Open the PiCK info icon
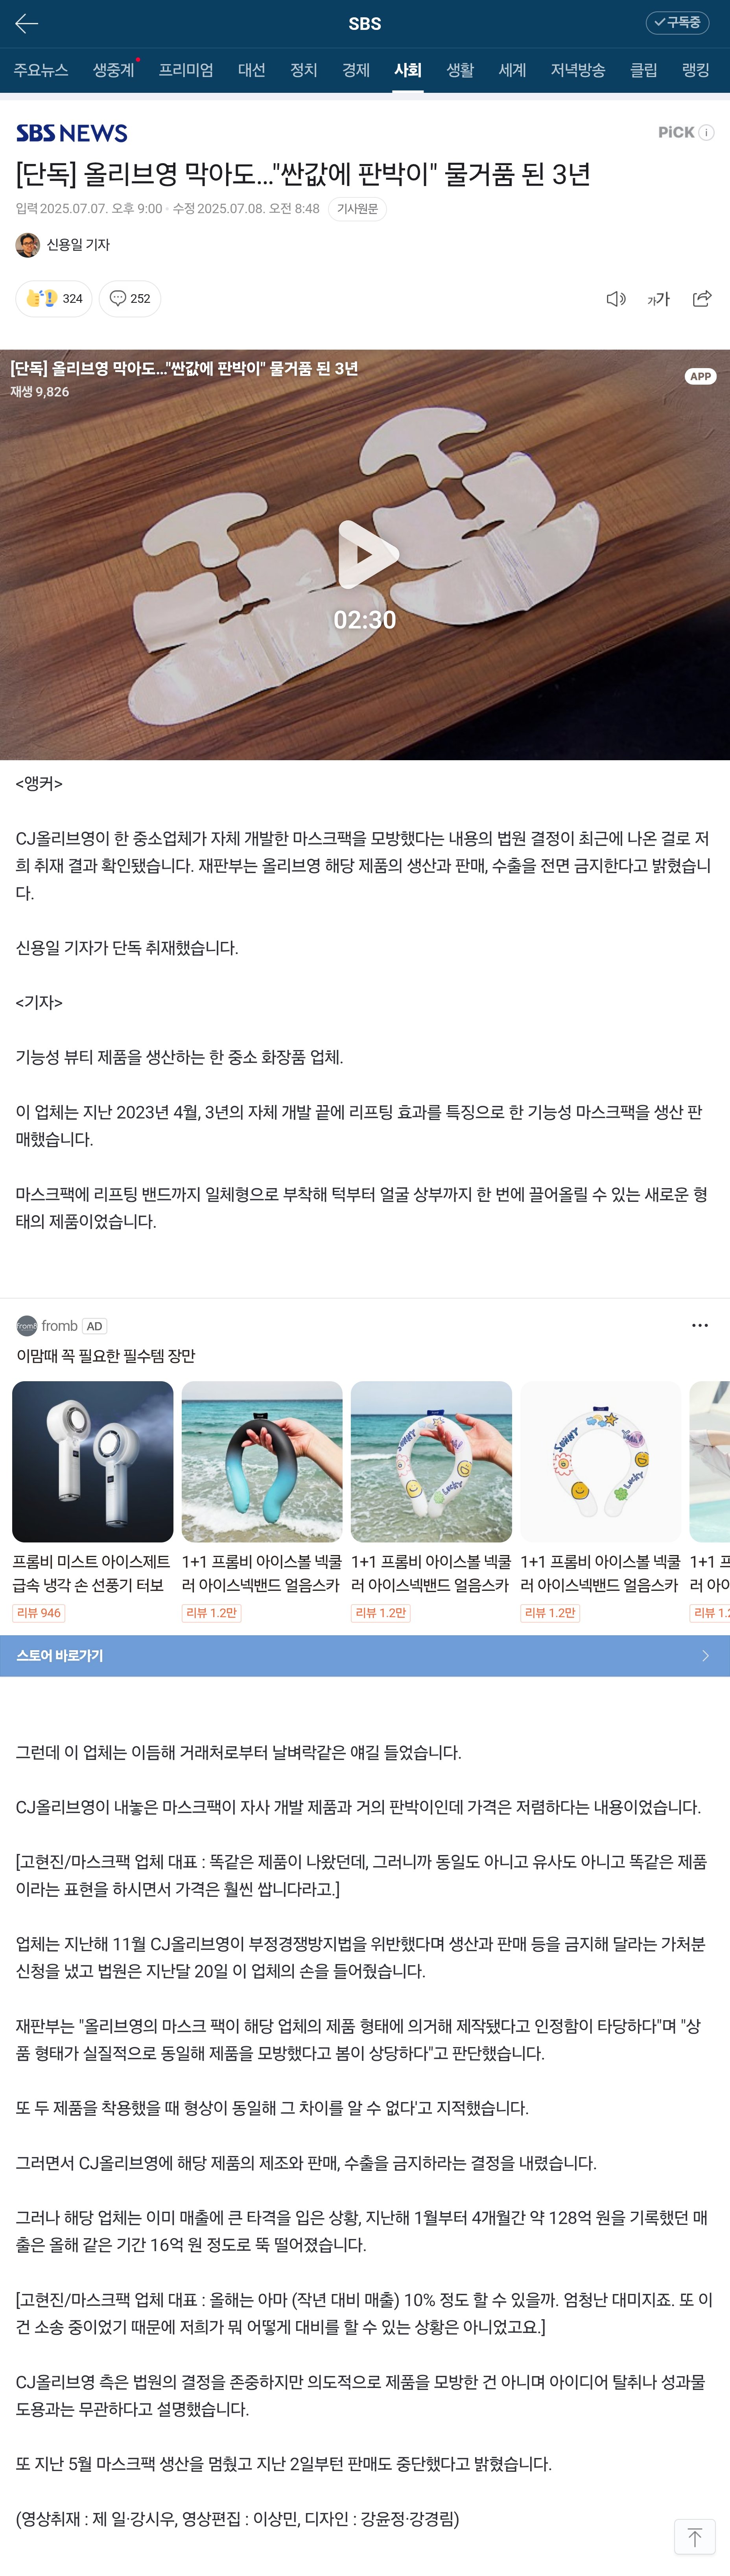Viewport: 730px width, 2576px height. 706,133
